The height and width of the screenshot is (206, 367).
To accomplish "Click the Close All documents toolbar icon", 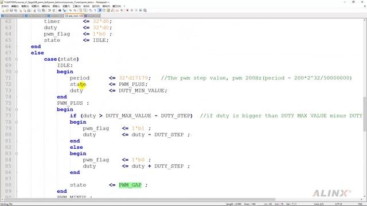I will [x=25, y=10].
